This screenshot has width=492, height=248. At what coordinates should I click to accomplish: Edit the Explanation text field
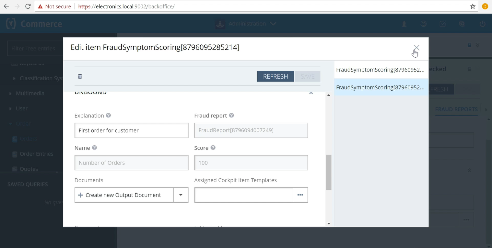click(x=131, y=130)
